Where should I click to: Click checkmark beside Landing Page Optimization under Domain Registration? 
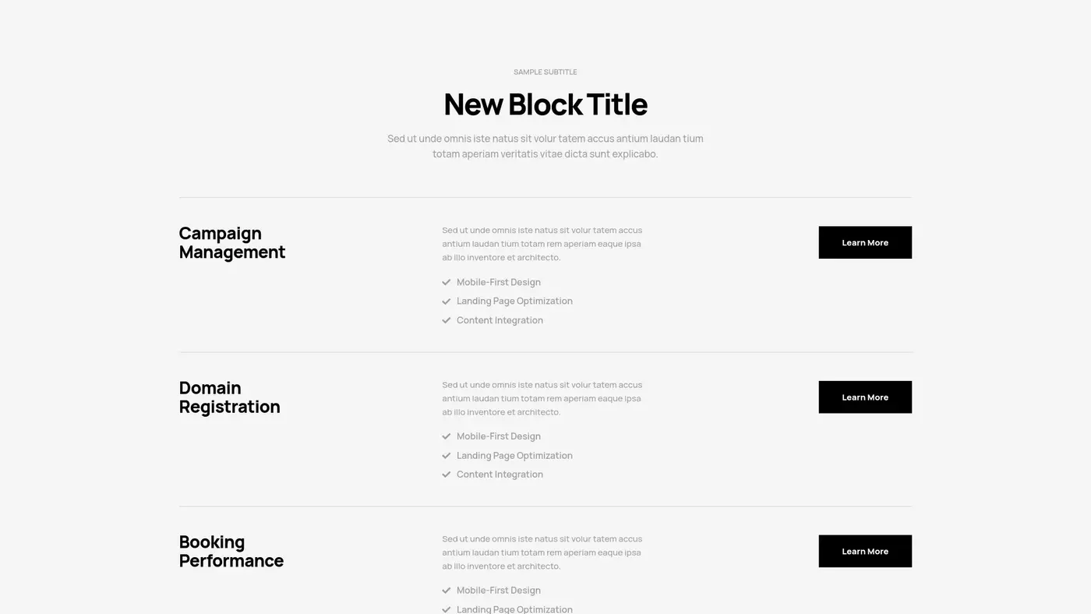pos(447,456)
